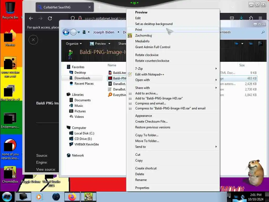The width and height of the screenshot is (269, 202).
Task: Open Downloads in the Favorites list
Action: (82, 78)
